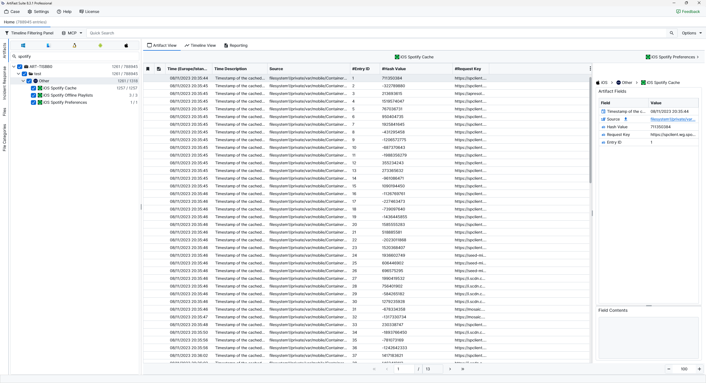The height and width of the screenshot is (383, 706).
Task: Select the Windows platform icon
Action: pyautogui.click(x=23, y=45)
